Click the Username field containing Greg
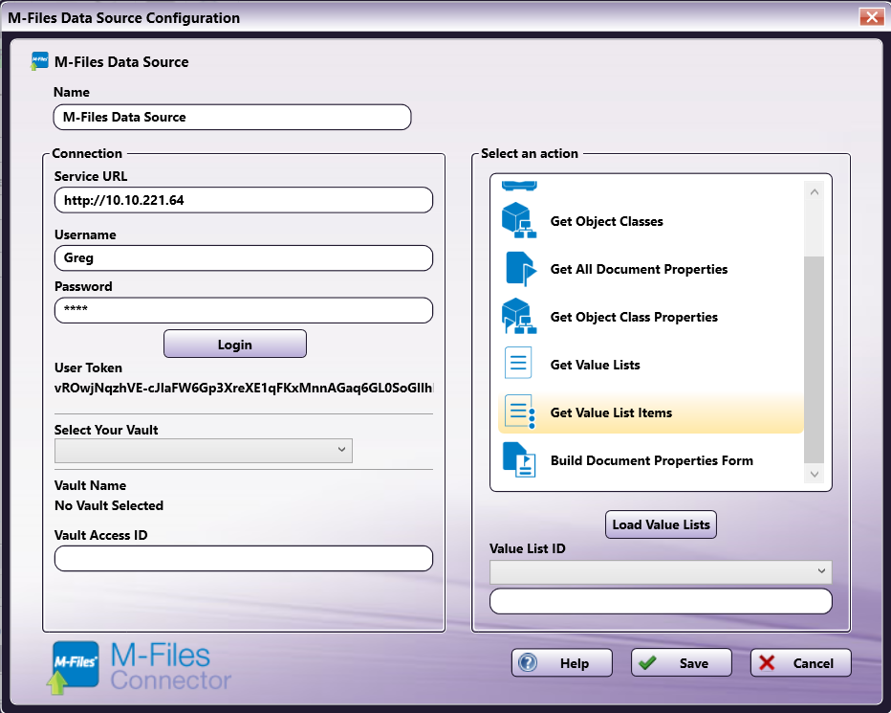Viewport: 891px width, 713px height. [x=243, y=257]
